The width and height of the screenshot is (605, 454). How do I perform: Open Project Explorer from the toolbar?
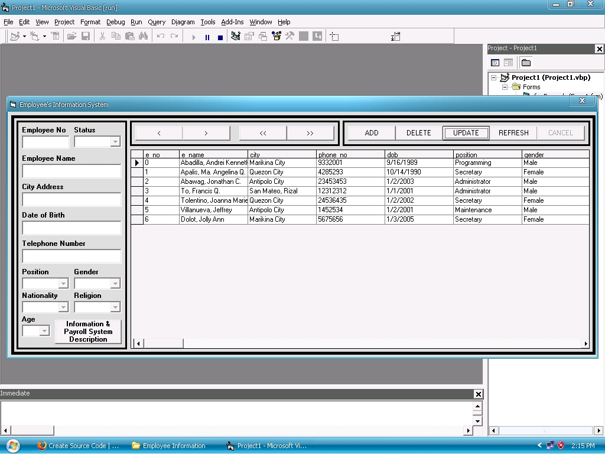(235, 37)
